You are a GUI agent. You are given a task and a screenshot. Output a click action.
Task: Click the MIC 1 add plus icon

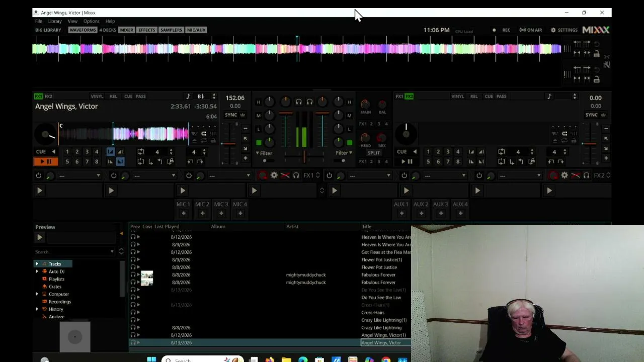point(183,213)
